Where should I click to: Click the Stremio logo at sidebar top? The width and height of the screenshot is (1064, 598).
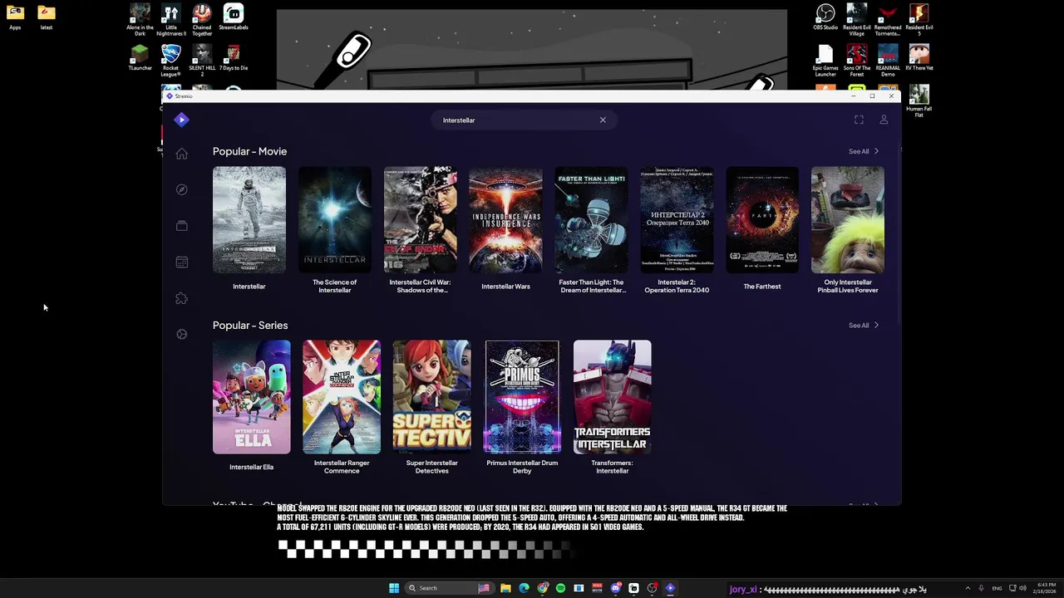click(181, 120)
